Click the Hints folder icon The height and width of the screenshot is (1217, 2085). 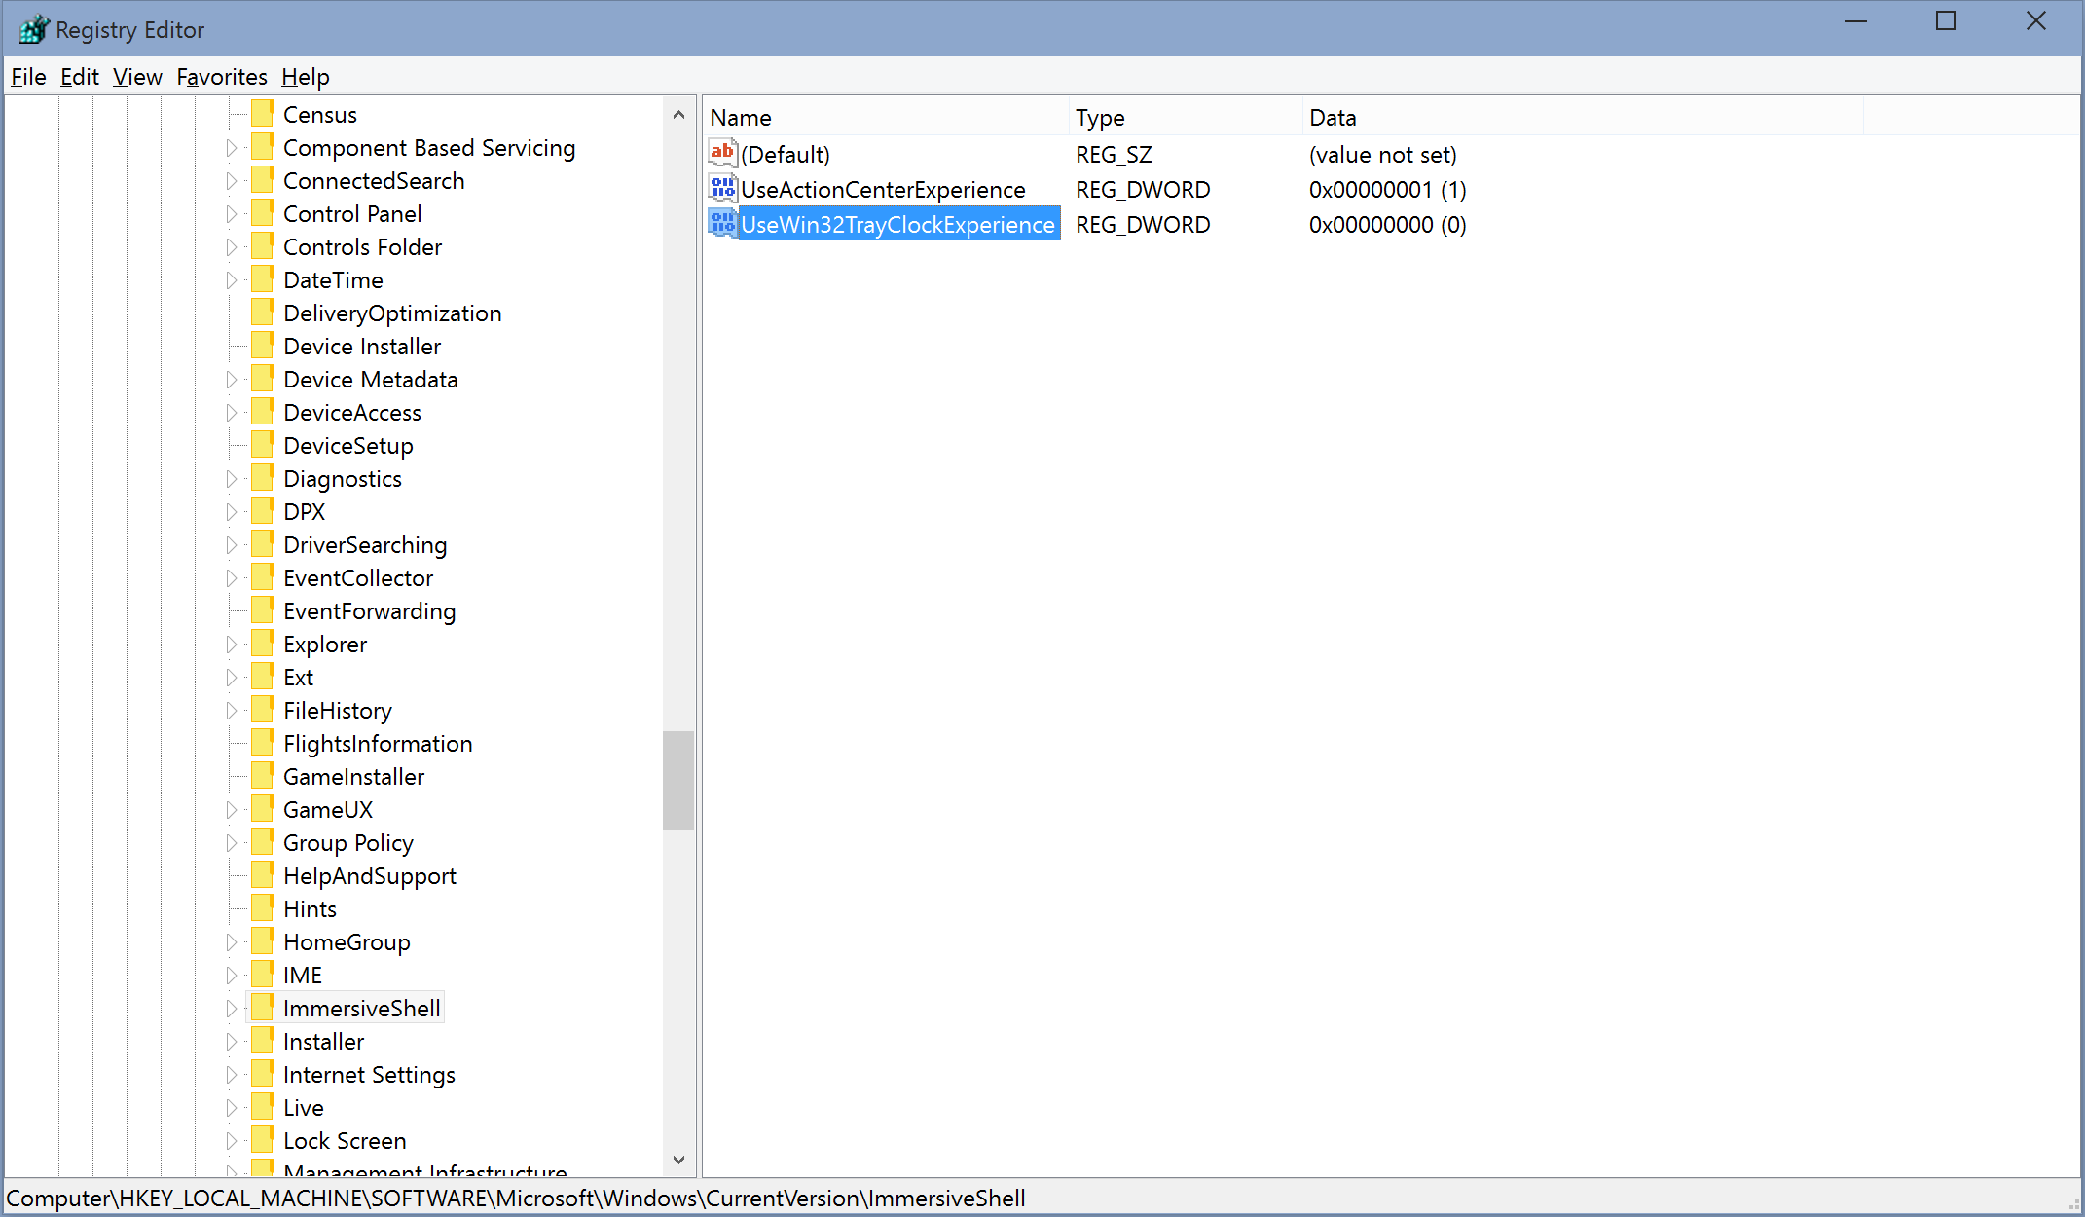click(262, 908)
